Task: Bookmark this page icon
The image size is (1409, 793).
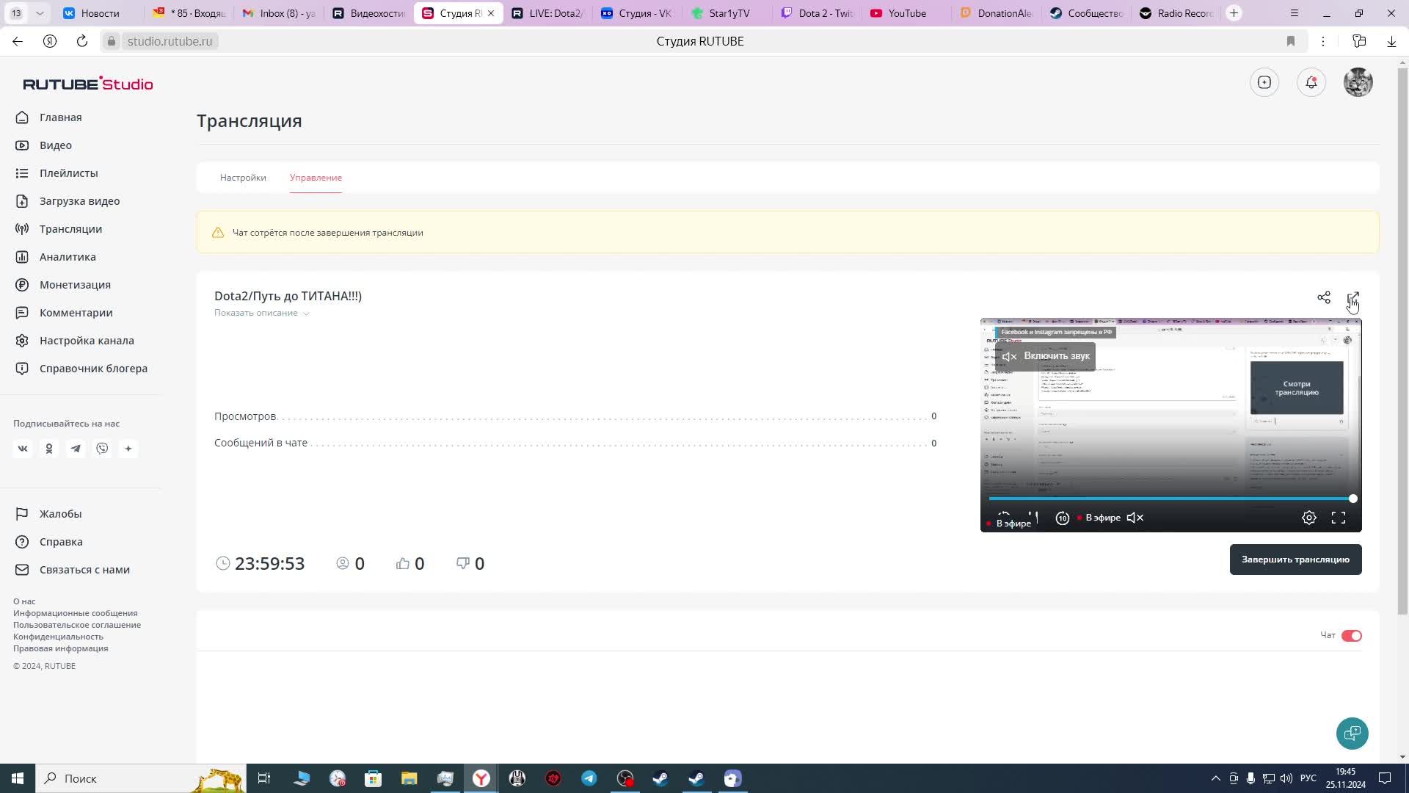Action: [x=1291, y=41]
